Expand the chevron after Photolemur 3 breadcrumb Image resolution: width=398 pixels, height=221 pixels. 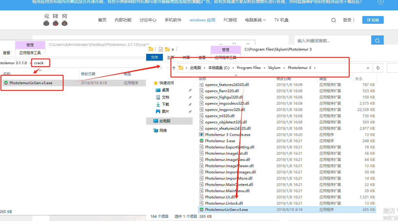314,68
